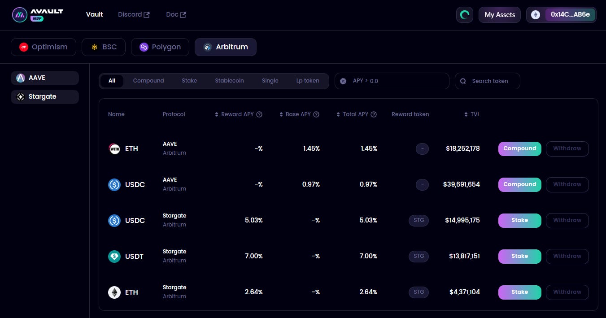Select AAVE in the protocol sidebar
Screen dimensions: 606x318
pos(44,78)
